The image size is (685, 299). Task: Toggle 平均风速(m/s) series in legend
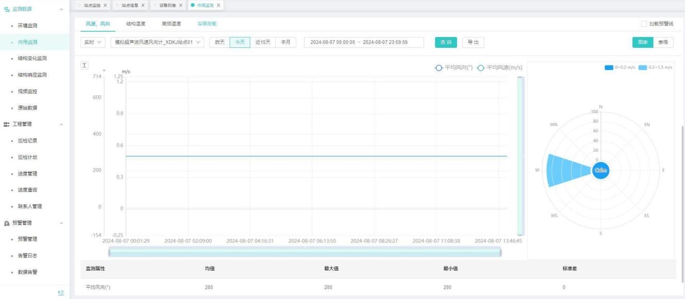499,67
